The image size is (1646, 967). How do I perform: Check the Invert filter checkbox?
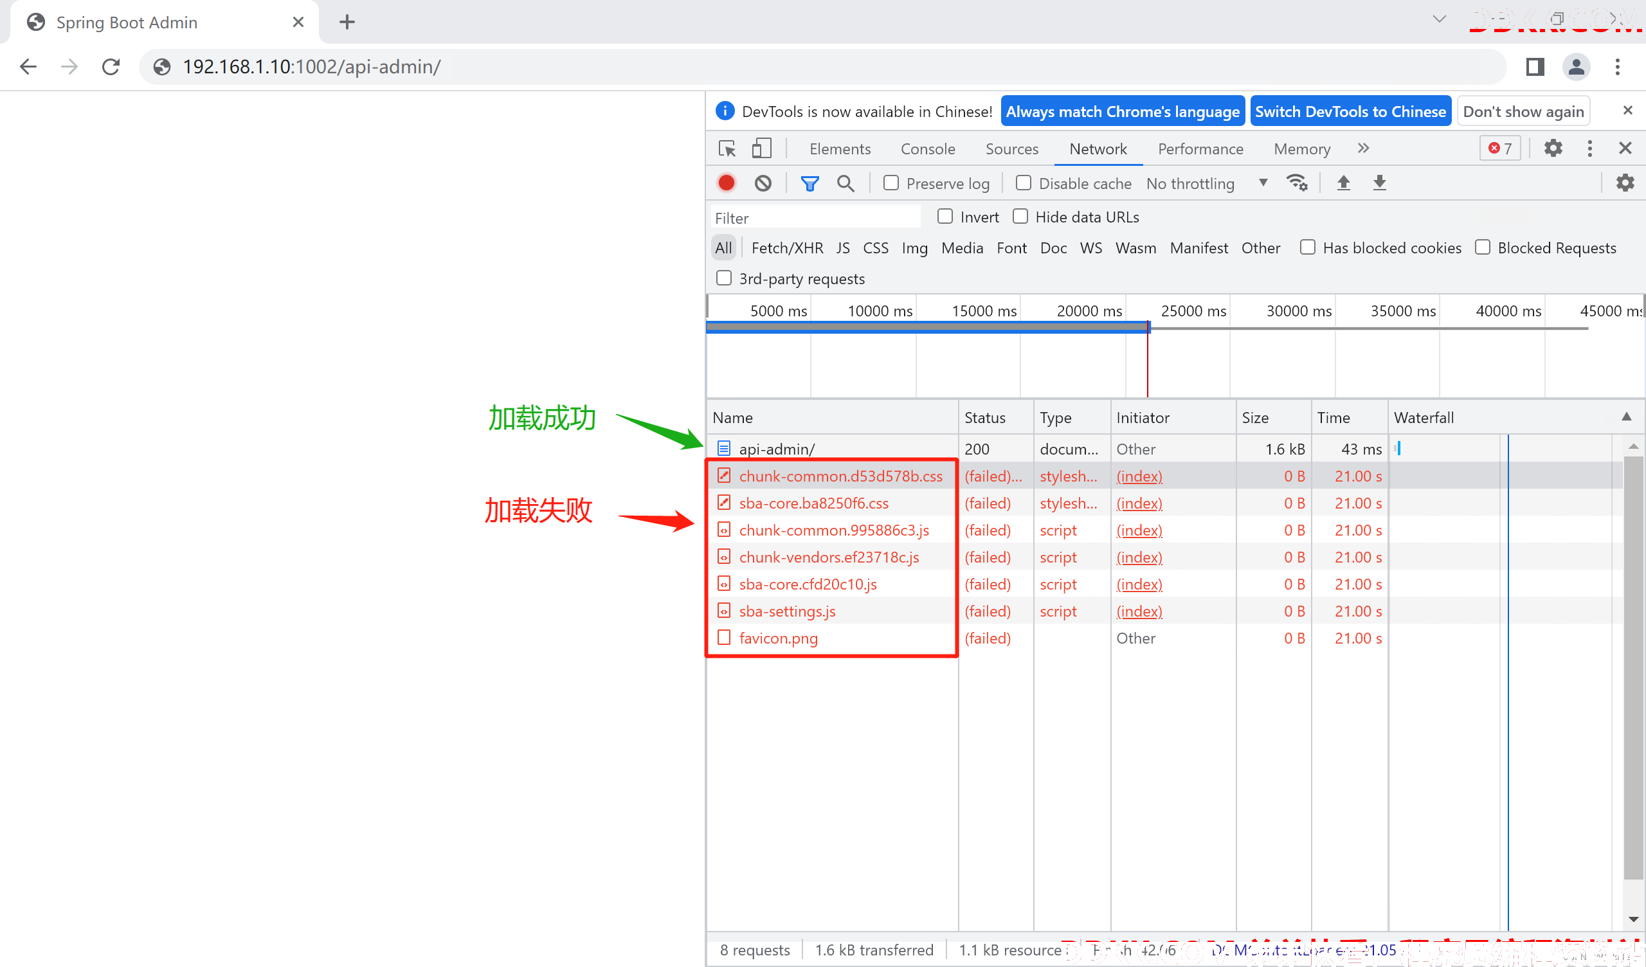(945, 216)
